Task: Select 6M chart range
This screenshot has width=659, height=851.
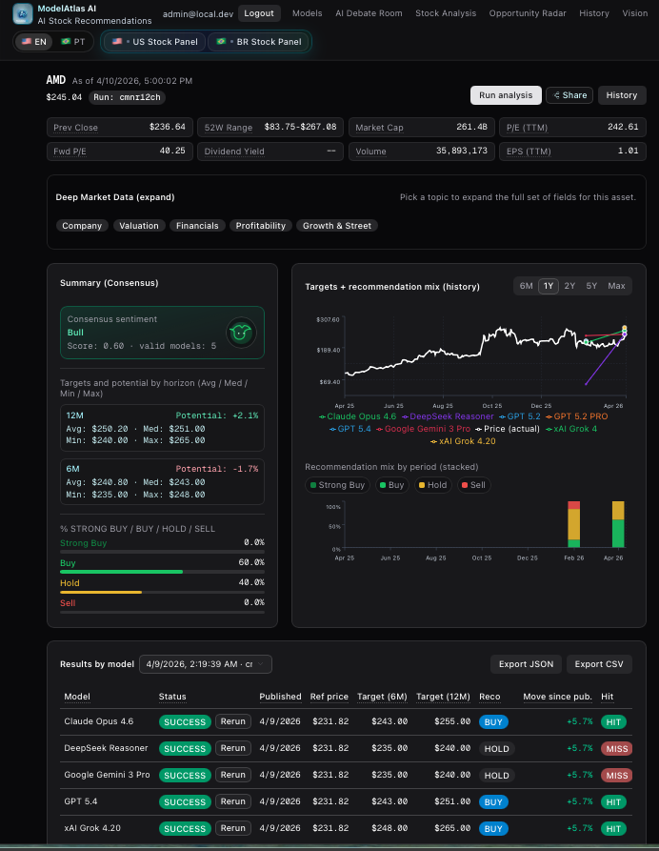Action: 526,286
